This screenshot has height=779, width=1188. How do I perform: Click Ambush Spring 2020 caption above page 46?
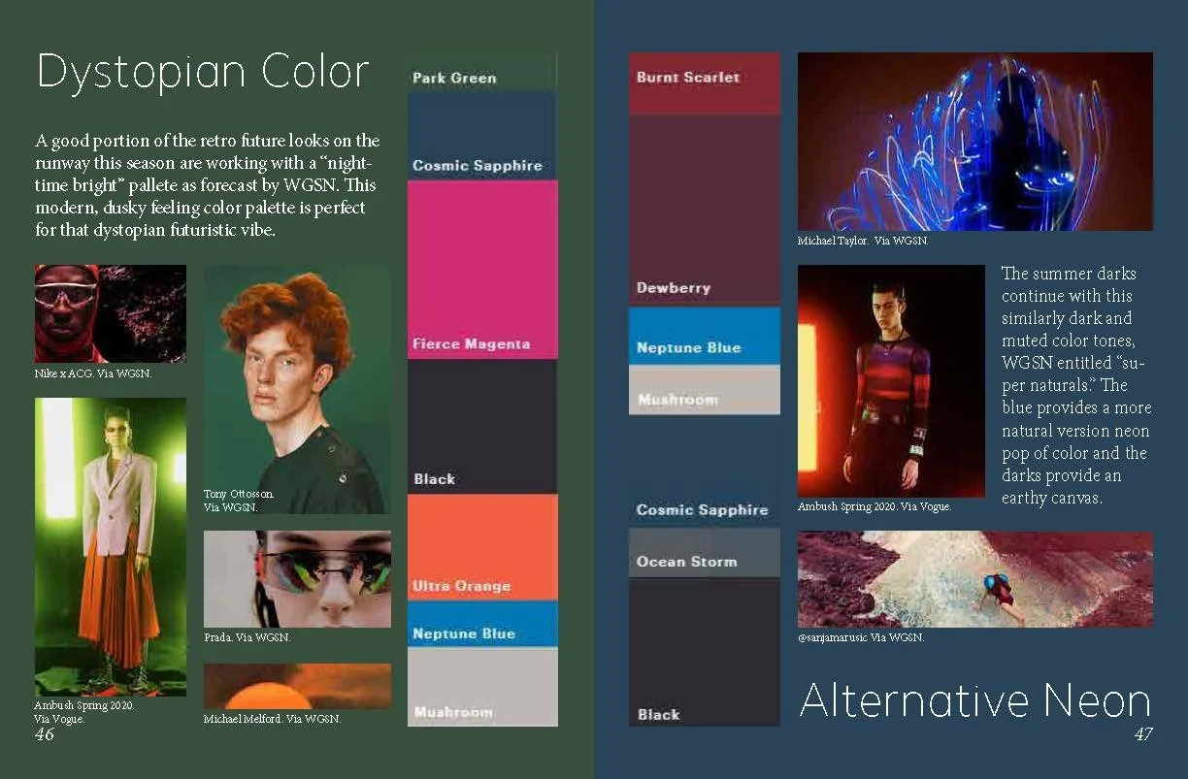(83, 712)
